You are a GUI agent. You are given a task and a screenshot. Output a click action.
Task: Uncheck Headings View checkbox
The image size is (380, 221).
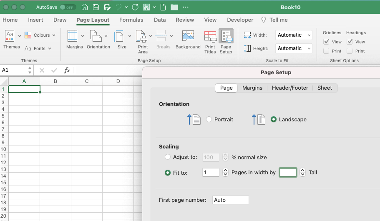(x=350, y=42)
